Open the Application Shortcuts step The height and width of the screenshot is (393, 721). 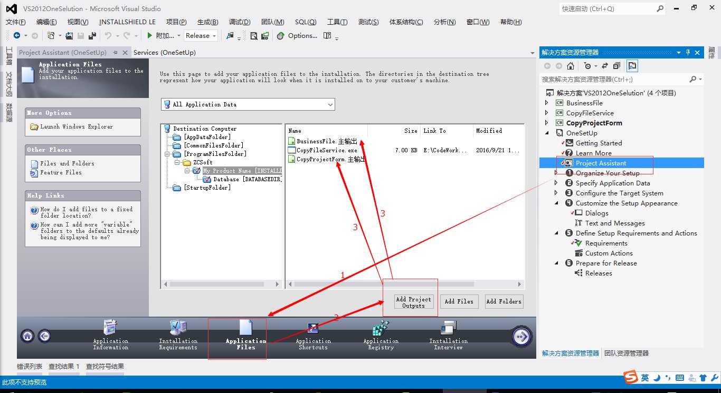[313, 335]
